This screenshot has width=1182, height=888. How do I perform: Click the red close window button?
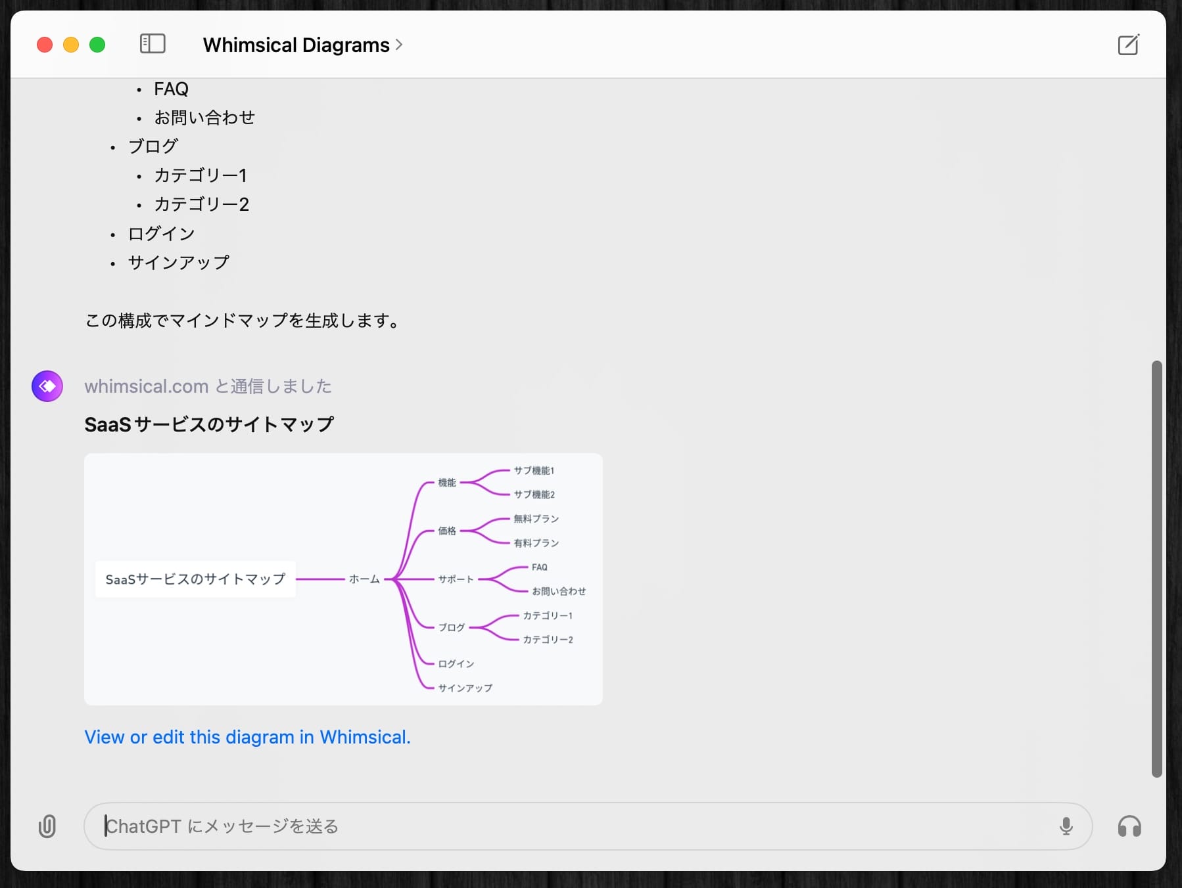coord(45,45)
